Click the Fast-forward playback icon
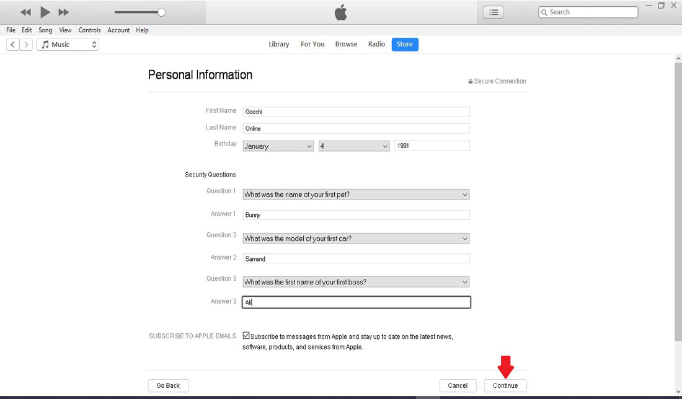This screenshot has width=682, height=399. point(63,12)
